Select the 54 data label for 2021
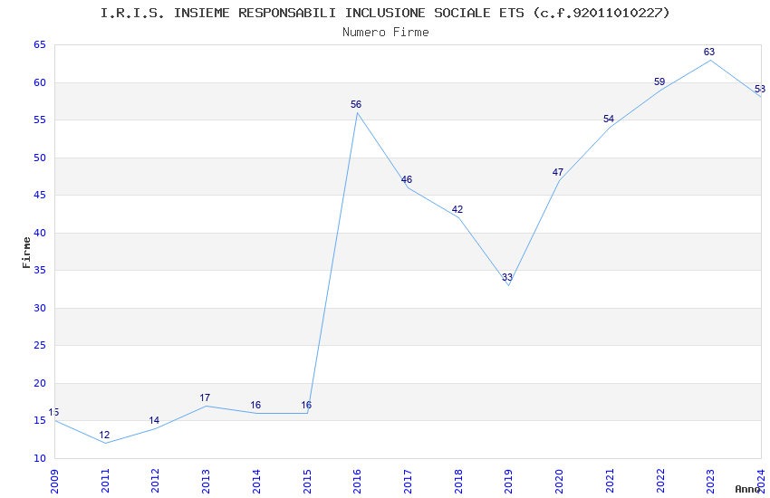 tap(609, 119)
